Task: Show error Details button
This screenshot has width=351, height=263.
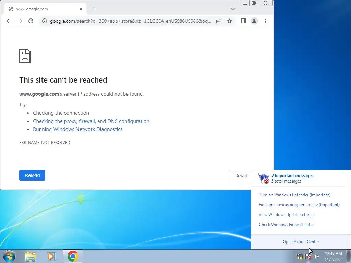Action: (240, 176)
